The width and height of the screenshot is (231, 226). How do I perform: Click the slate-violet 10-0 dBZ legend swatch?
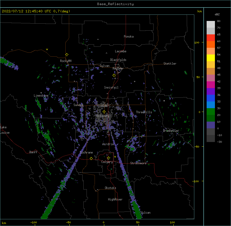211,125
